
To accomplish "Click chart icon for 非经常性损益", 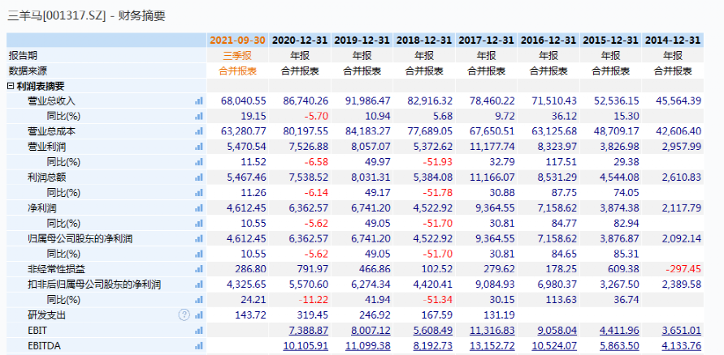I will pyautogui.click(x=198, y=270).
